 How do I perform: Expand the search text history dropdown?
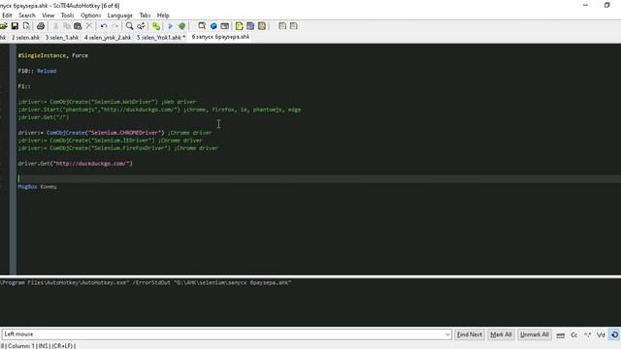(447, 334)
